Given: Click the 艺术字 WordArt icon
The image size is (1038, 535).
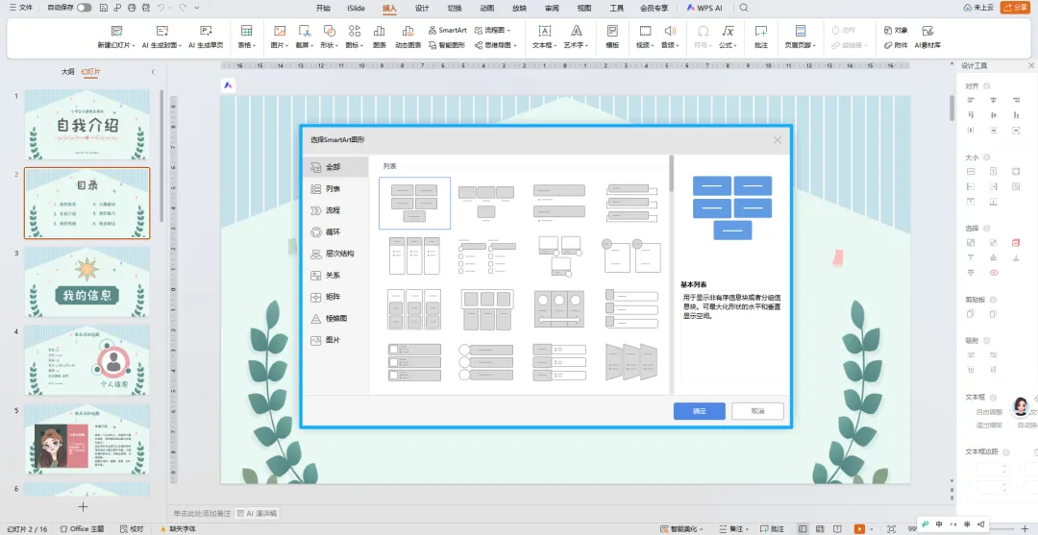Looking at the screenshot, I should click(x=577, y=31).
